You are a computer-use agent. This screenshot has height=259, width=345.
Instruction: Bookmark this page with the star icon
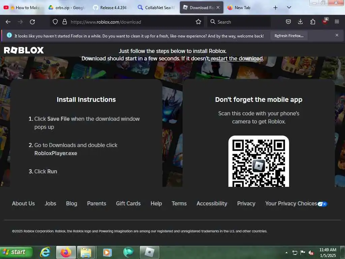pyautogui.click(x=198, y=22)
